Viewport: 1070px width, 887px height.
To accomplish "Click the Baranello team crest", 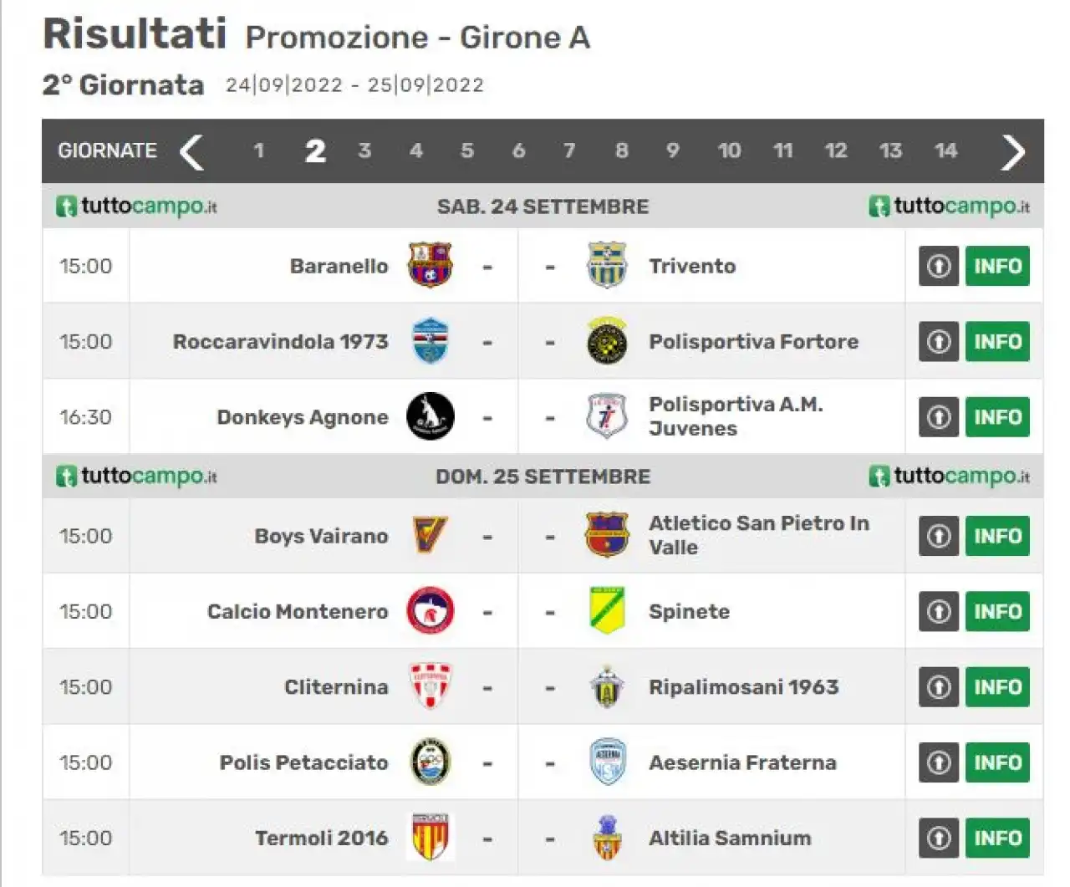I will point(430,266).
